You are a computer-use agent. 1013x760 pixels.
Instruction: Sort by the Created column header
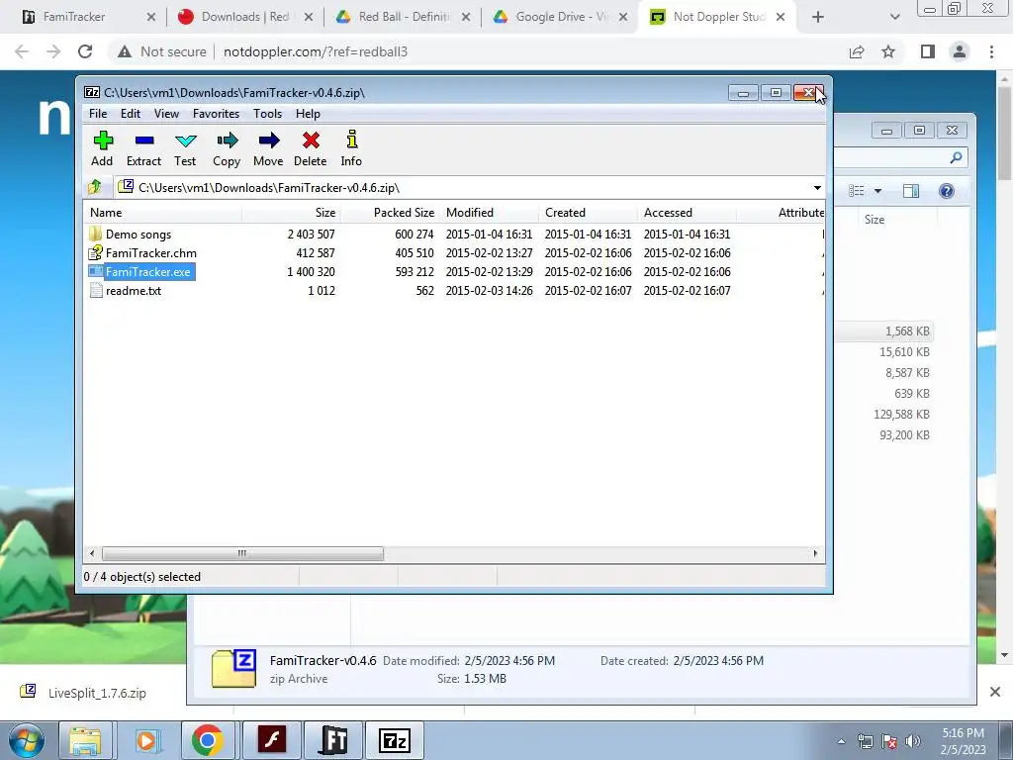pos(588,213)
